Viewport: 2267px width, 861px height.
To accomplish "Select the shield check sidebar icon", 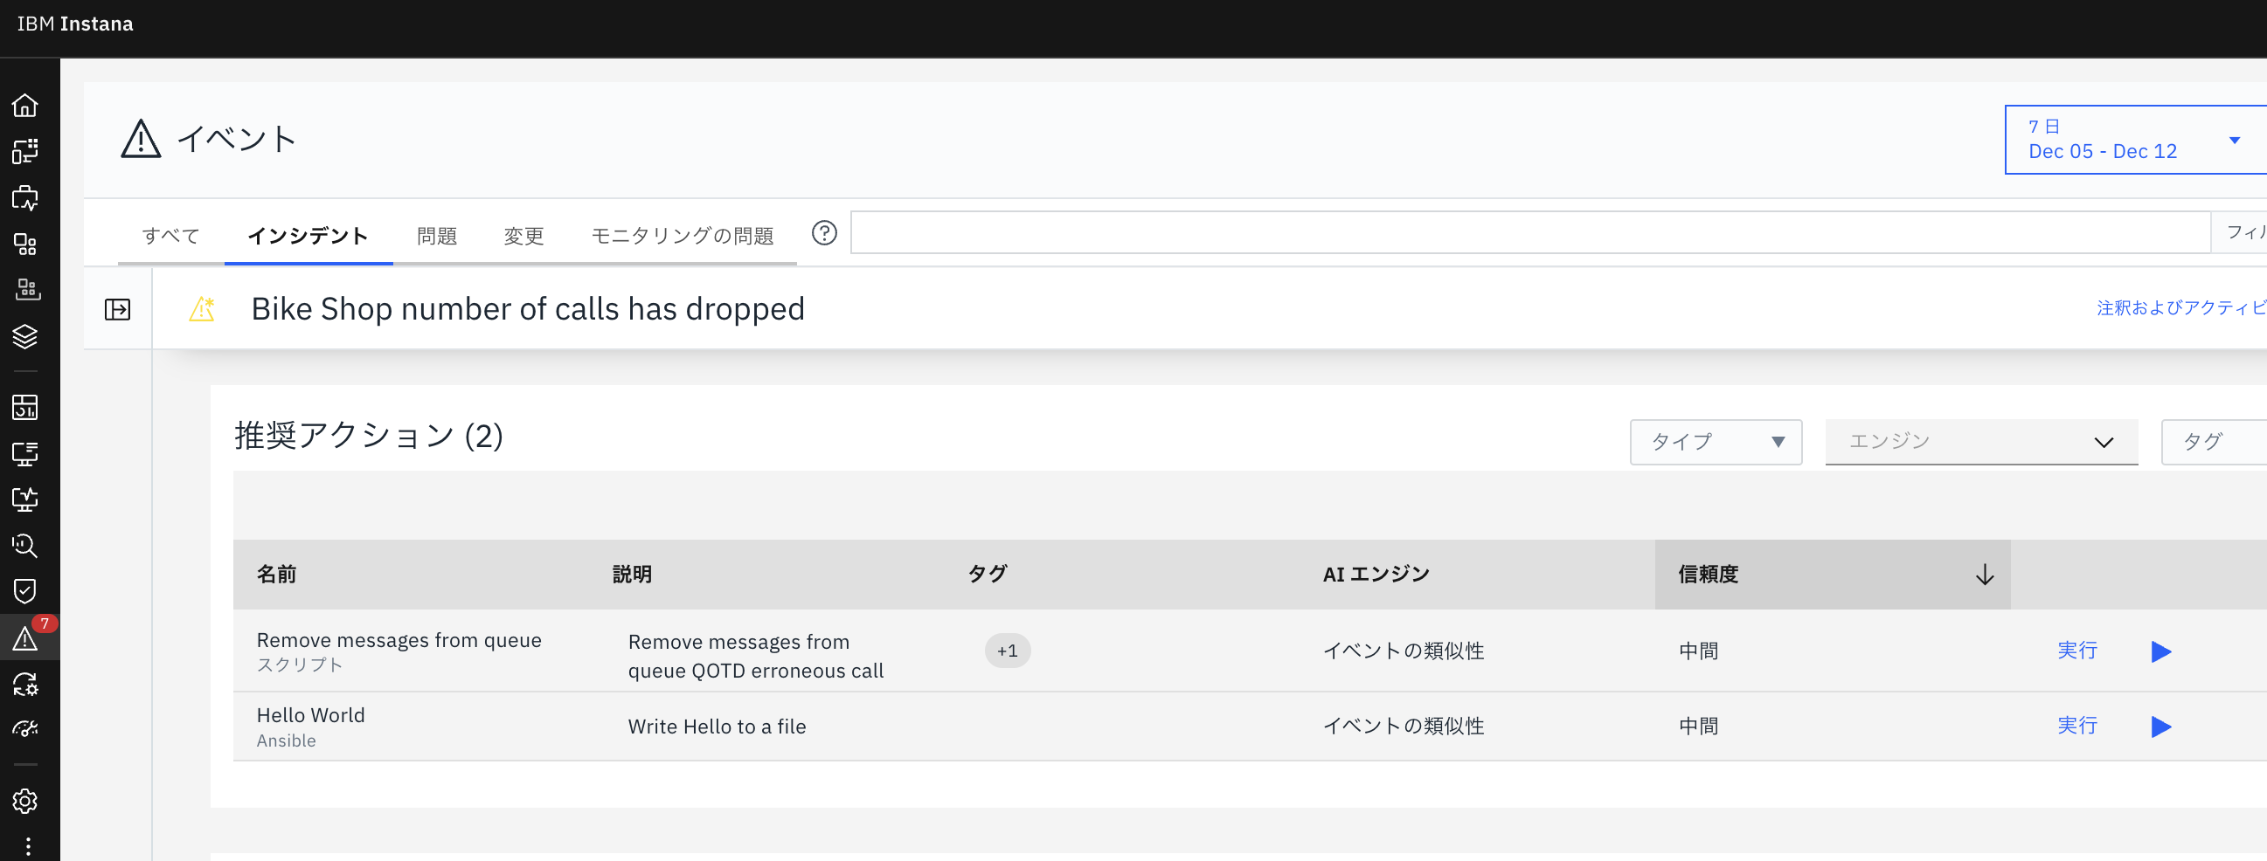I will (x=26, y=590).
